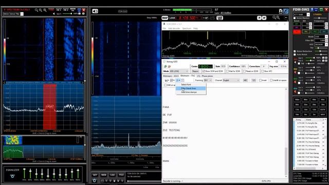
Task: Toggle the Shift on checkbox below toolbar
Action: (166, 85)
